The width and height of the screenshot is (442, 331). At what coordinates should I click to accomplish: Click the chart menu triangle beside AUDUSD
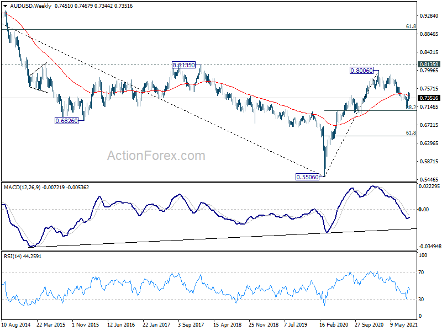pos(6,6)
